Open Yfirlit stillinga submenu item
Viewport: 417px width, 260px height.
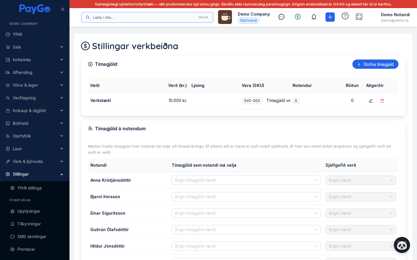point(35,188)
